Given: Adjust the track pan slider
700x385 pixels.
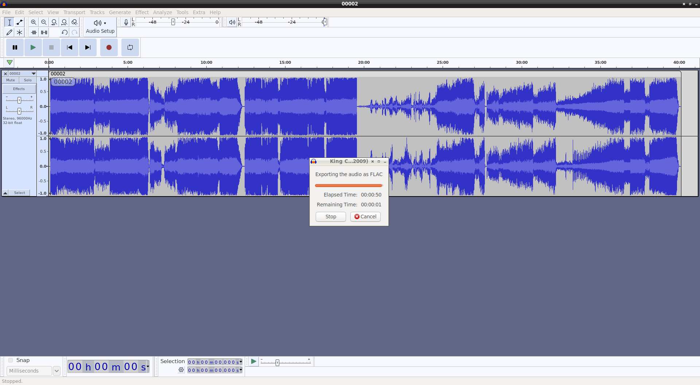Looking at the screenshot, I should pos(19,111).
